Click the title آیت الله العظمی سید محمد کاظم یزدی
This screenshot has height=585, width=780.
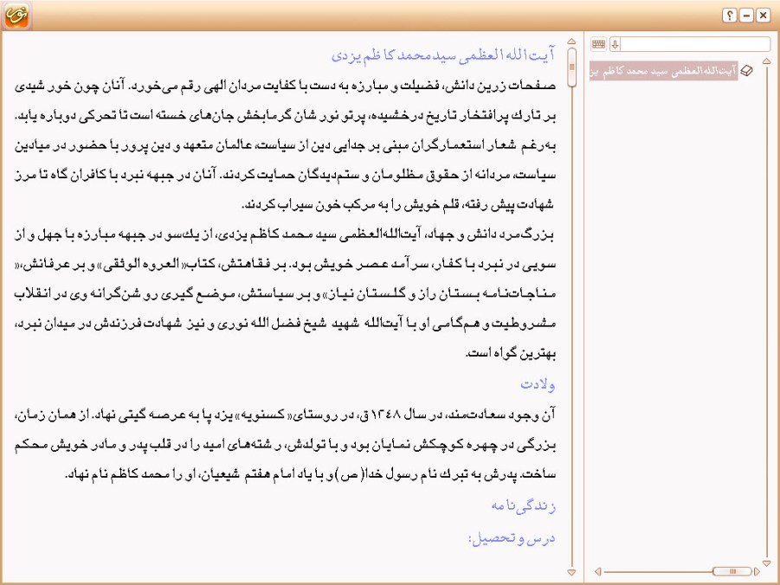[x=442, y=55]
